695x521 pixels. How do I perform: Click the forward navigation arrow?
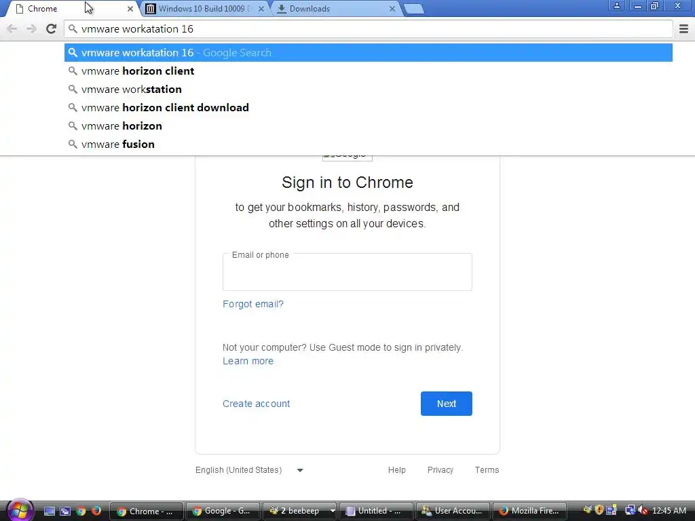point(31,28)
